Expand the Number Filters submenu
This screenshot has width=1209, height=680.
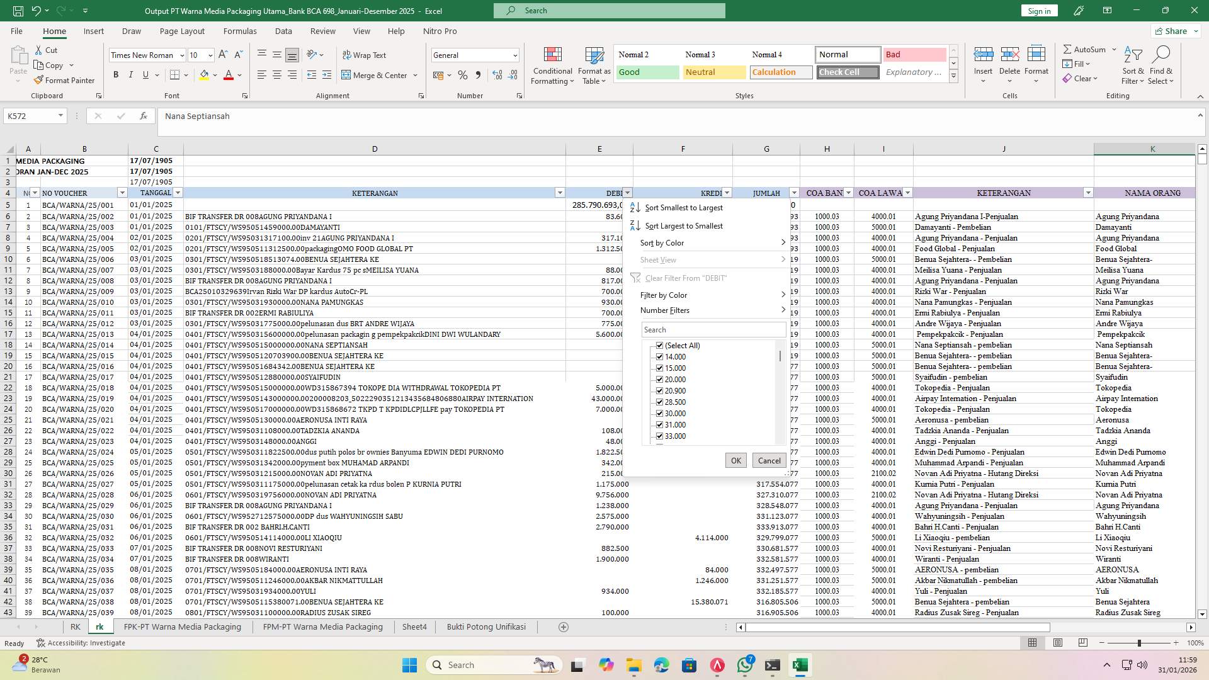click(x=664, y=310)
